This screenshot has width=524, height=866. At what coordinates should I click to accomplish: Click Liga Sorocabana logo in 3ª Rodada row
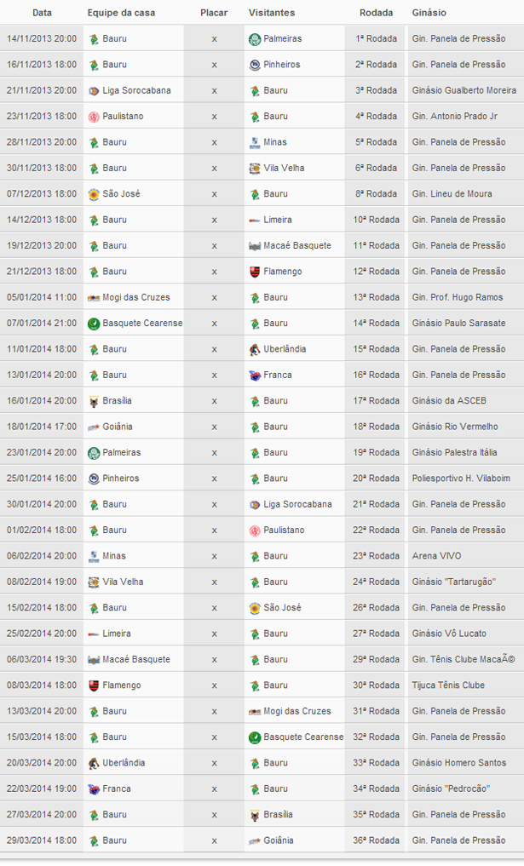pyautogui.click(x=94, y=91)
